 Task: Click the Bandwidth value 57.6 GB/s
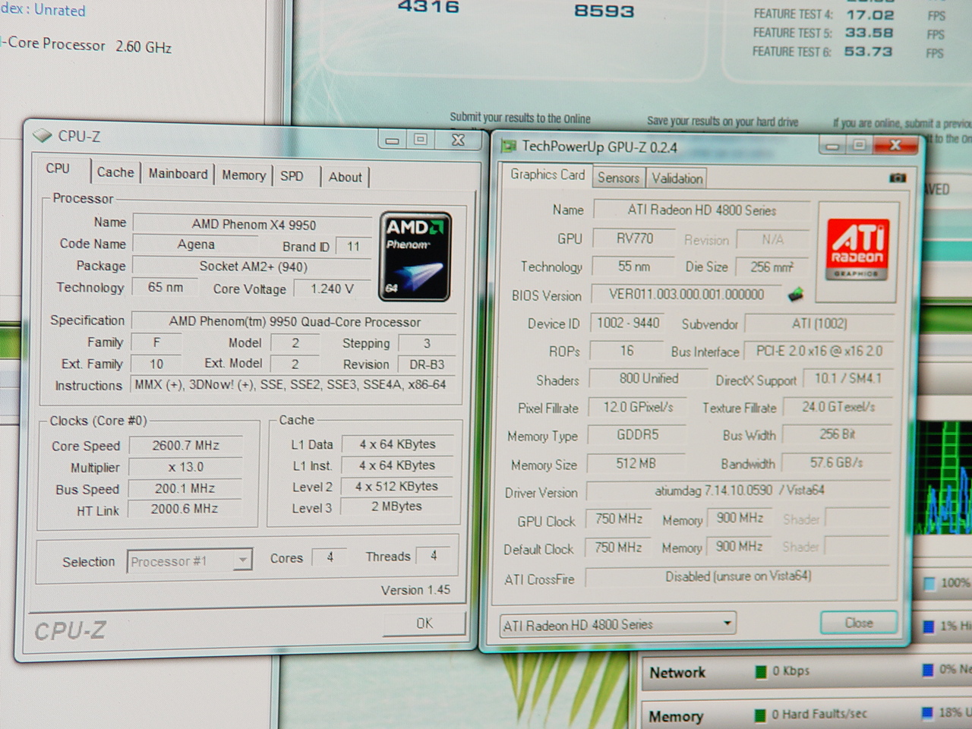click(836, 462)
